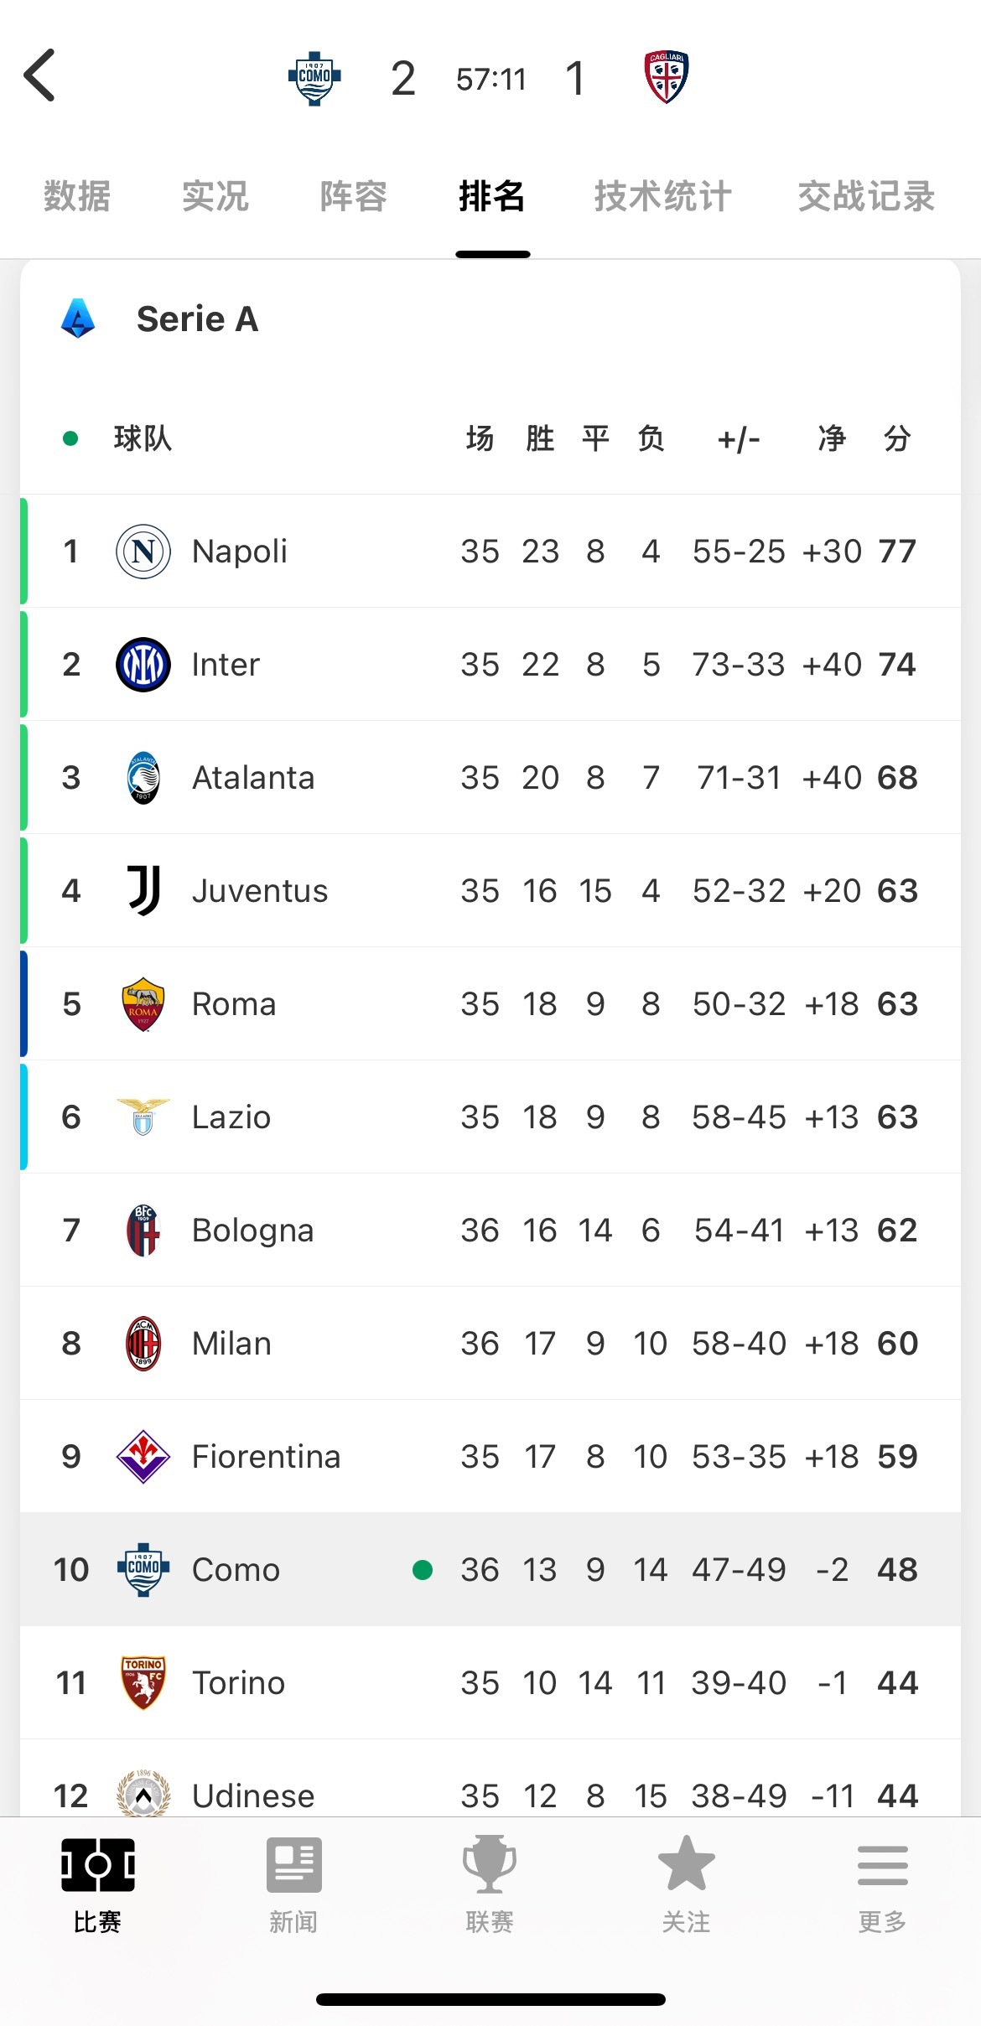
Task: Open the 交战记录 head-to-head tab
Action: (866, 197)
